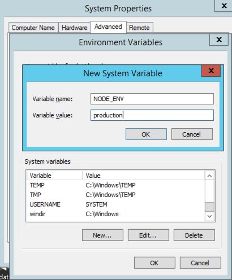
Task: Click the SYSTEM value cell
Action: click(96, 204)
